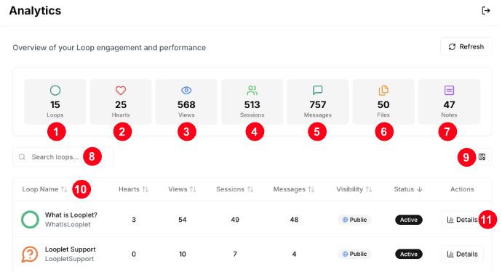The height and width of the screenshot is (277, 502).
Task: Open Details for What is Looplet
Action: tap(462, 220)
